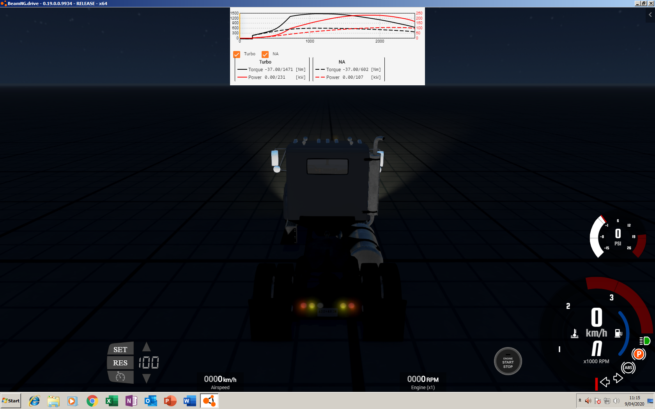The width and height of the screenshot is (655, 409).
Task: Click Turbo Torque -37.00/1471 legend entry
Action: [271, 70]
